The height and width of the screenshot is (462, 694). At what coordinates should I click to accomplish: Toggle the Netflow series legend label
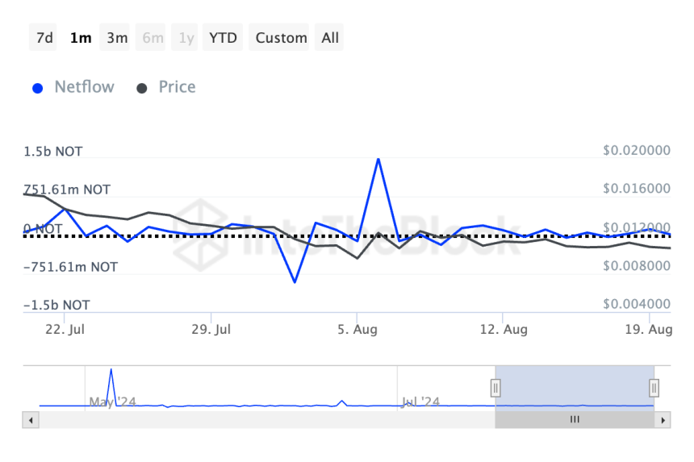[84, 87]
